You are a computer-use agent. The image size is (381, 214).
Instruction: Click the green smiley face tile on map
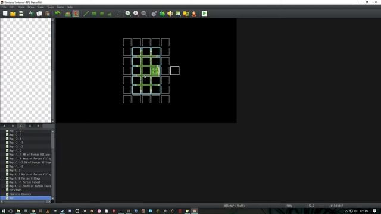pos(155,71)
